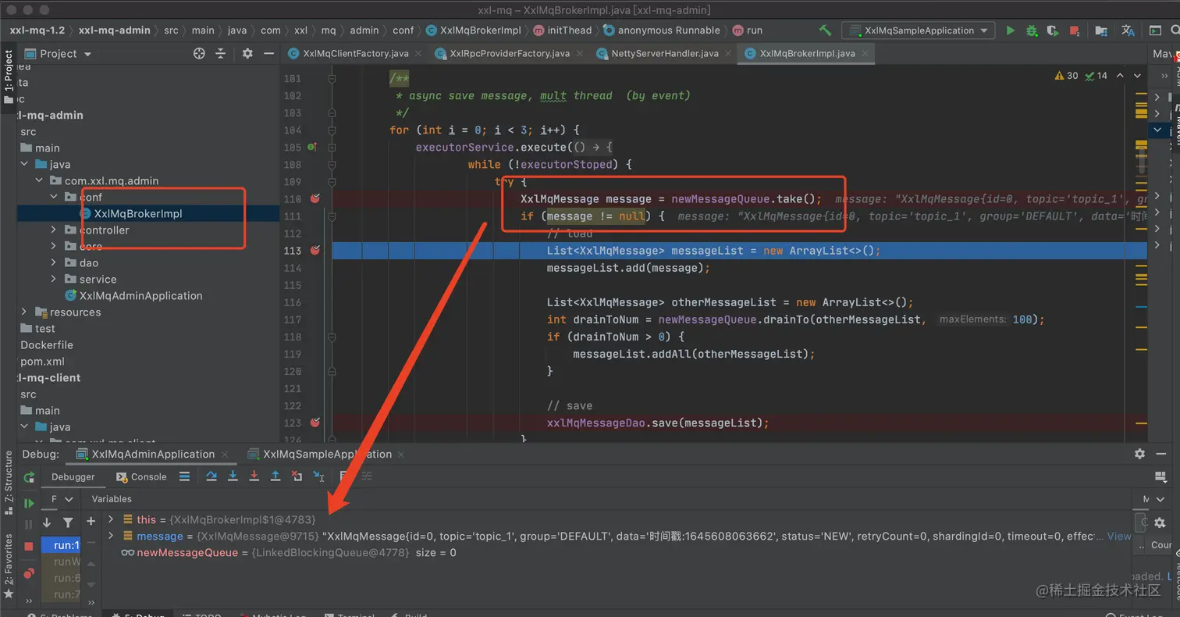Stop the debug session with the red square
The height and width of the screenshot is (617, 1180).
coord(30,546)
